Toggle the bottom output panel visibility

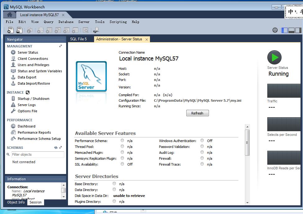(292, 30)
